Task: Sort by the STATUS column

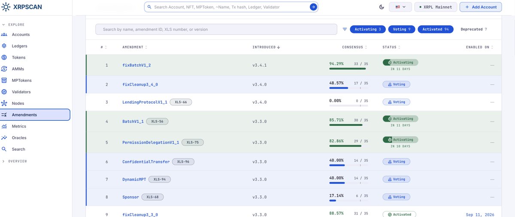Action: pyautogui.click(x=391, y=47)
